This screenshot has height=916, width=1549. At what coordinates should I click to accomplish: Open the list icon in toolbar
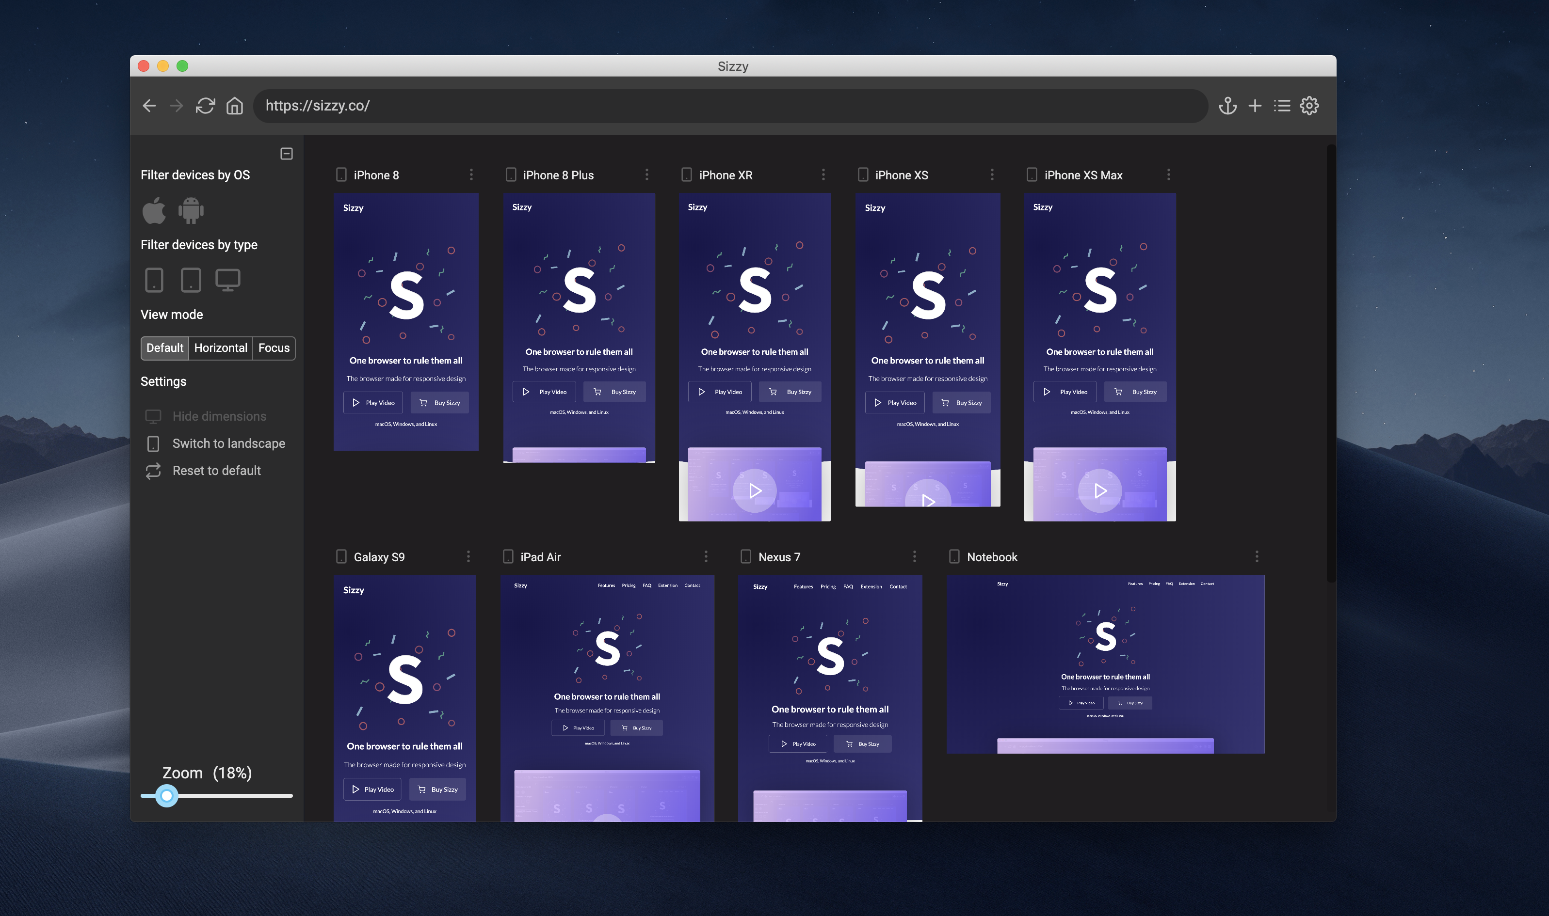click(1282, 106)
